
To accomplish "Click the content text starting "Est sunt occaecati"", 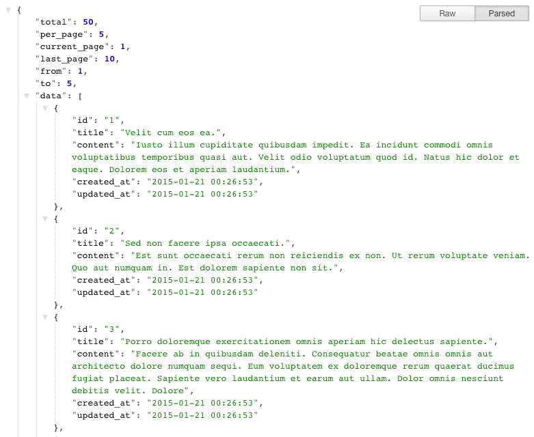I will 301,262.
